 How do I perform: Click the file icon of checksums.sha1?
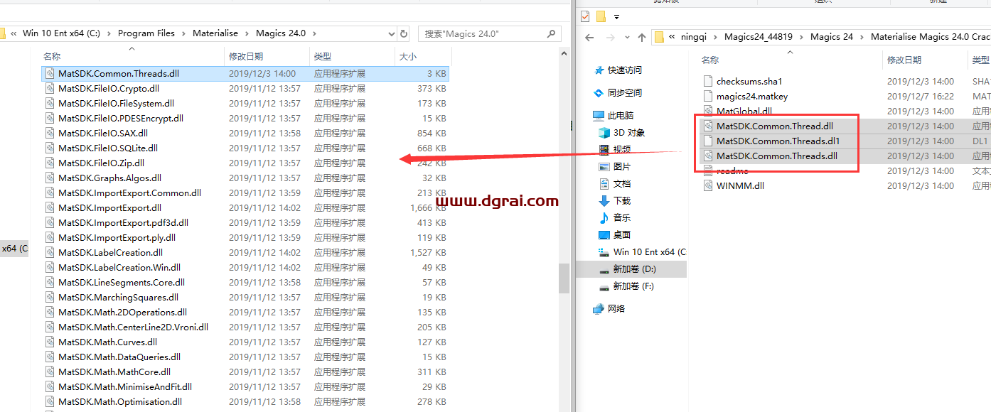[x=707, y=81]
